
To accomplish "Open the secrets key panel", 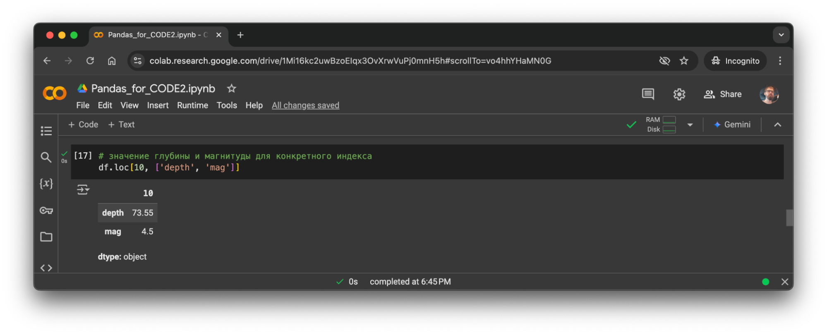I will click(x=46, y=211).
